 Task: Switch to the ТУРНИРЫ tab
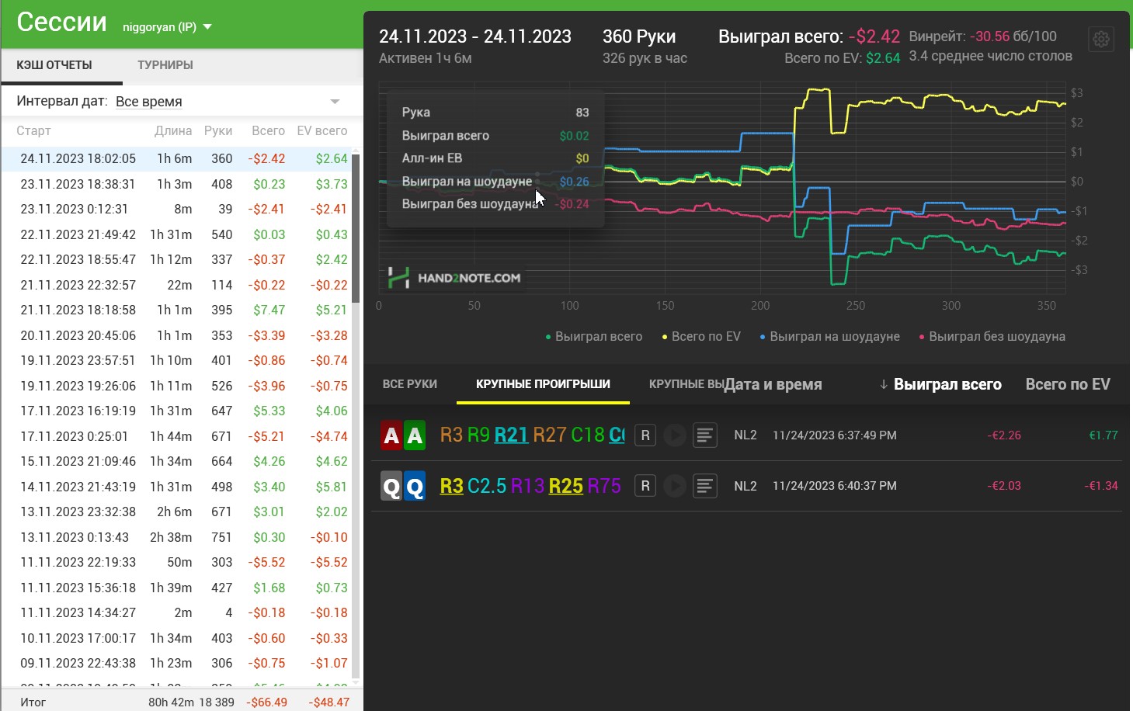165,65
